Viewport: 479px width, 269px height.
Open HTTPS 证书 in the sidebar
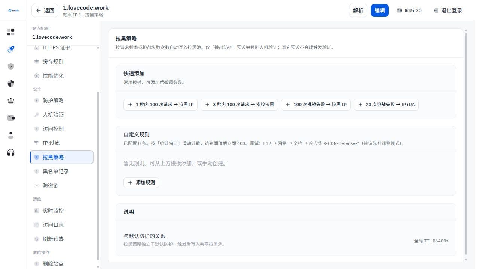(62, 48)
